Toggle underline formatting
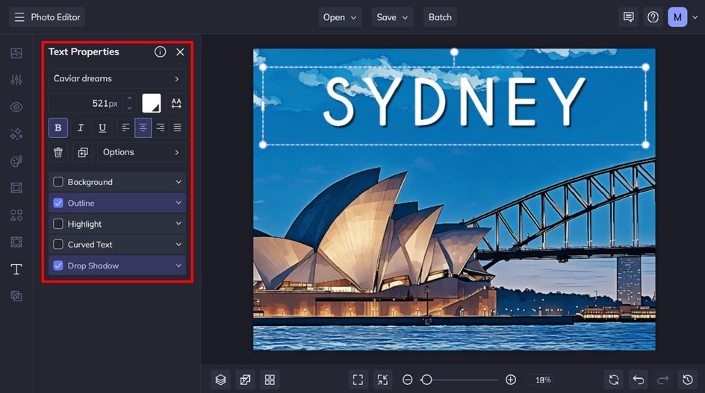705x393 pixels. click(x=102, y=128)
